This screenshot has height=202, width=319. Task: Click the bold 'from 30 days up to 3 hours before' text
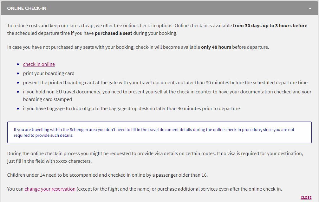tap(270, 26)
